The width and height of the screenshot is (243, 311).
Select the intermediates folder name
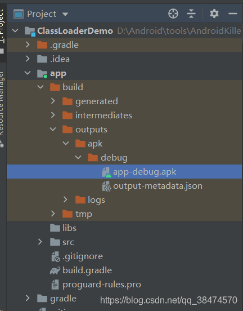click(103, 115)
